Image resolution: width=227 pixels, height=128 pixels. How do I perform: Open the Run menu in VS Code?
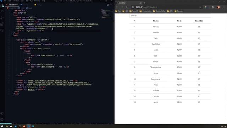tap(31, 1)
